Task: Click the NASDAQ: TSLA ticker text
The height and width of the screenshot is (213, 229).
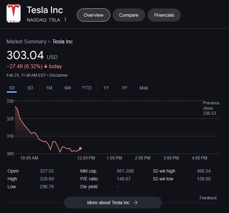Action: [x=43, y=20]
